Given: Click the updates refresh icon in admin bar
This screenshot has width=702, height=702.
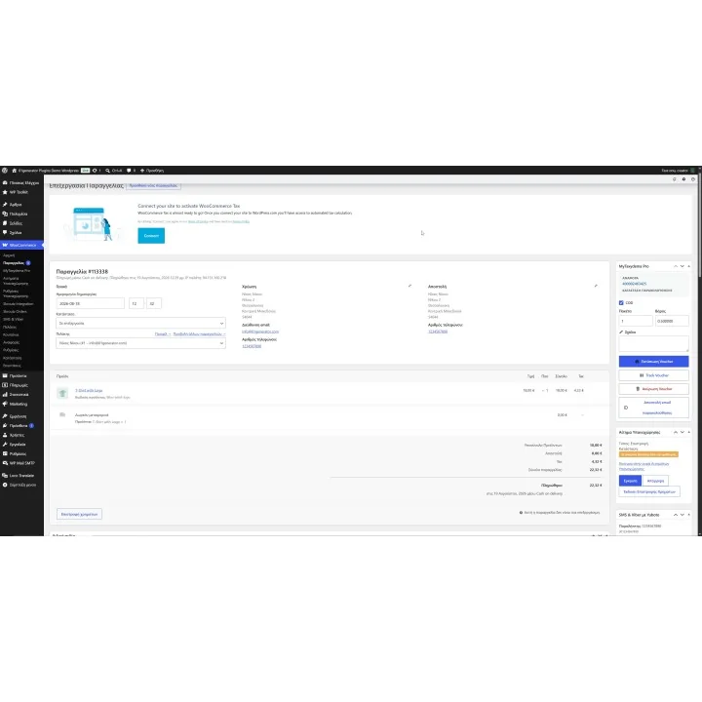Looking at the screenshot, I should 95,171.
